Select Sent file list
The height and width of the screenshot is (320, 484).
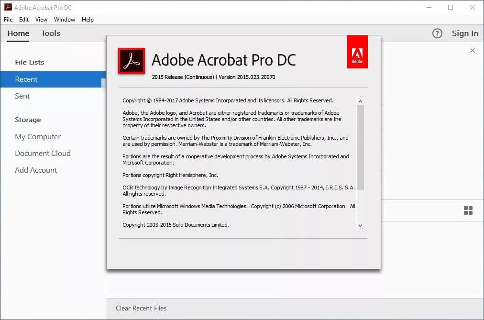pos(22,96)
